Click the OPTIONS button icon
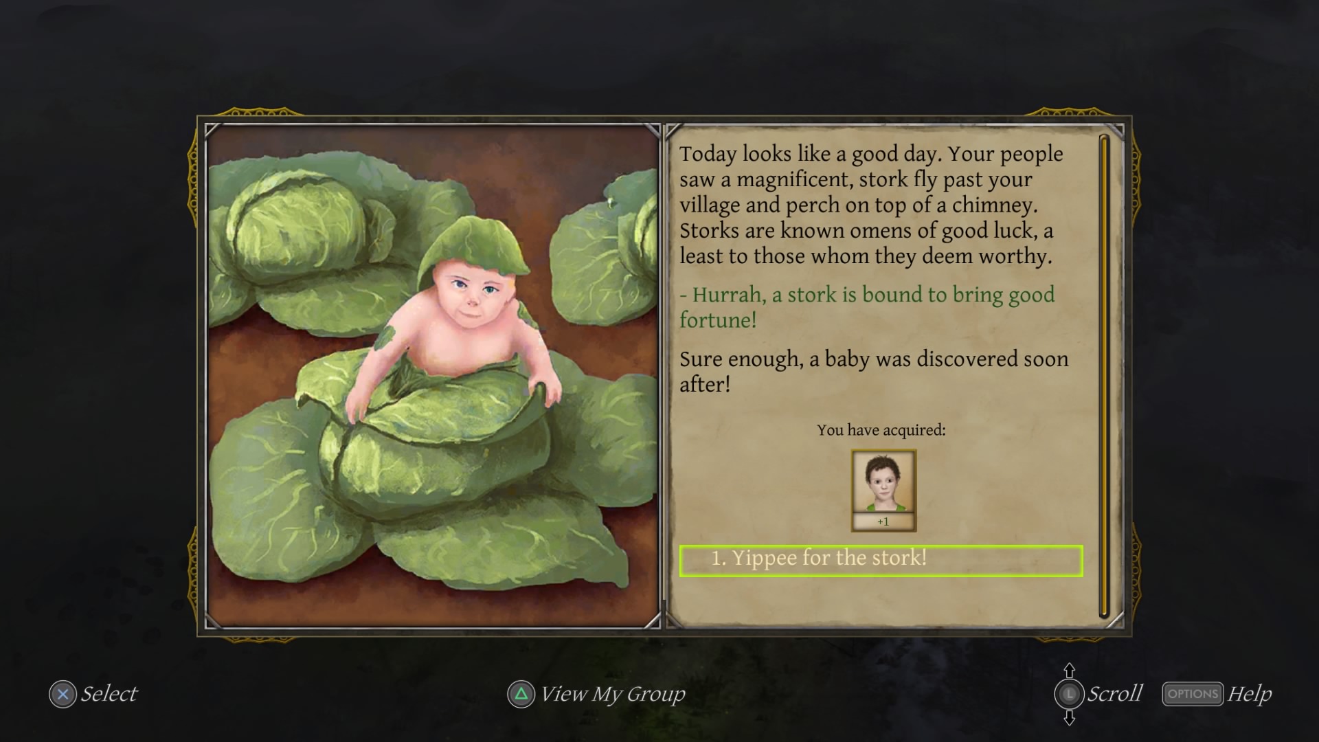Viewport: 1319px width, 742px height. coord(1193,694)
